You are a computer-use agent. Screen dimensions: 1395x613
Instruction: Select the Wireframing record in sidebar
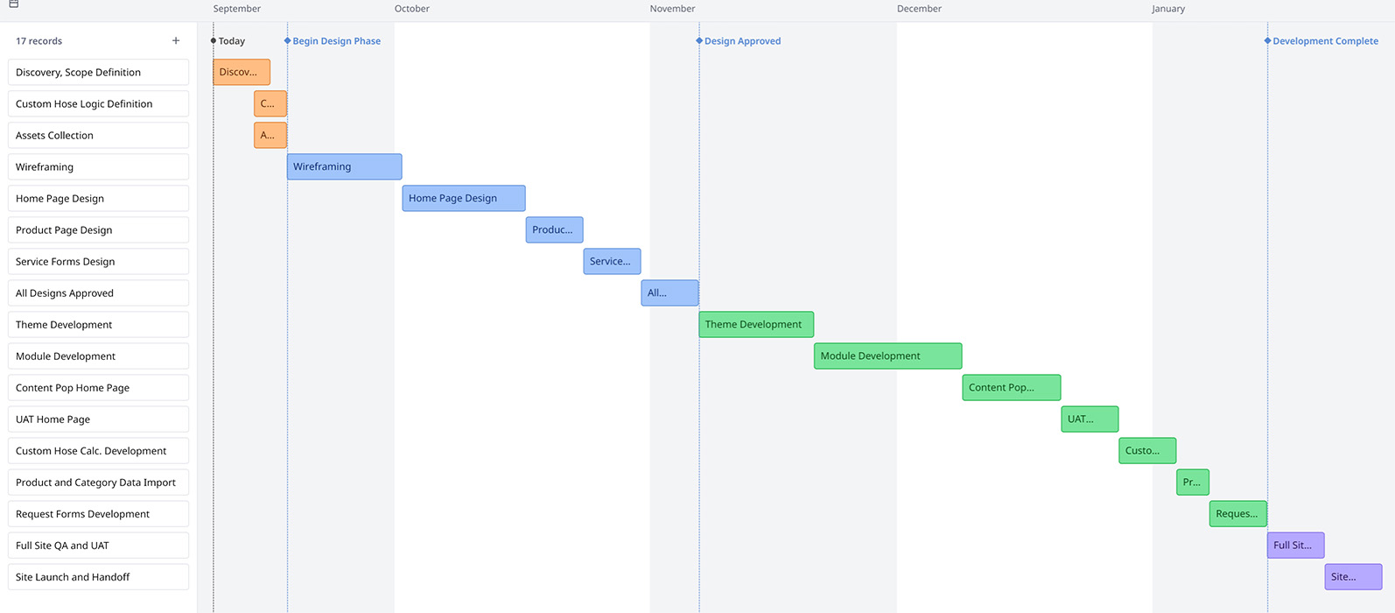pyautogui.click(x=98, y=167)
